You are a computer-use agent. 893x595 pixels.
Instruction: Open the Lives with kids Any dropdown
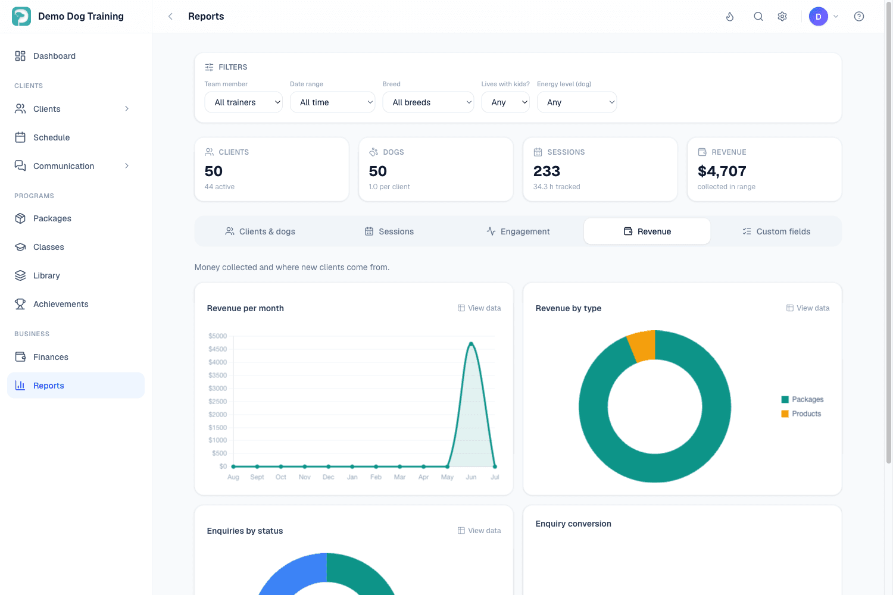coord(505,102)
